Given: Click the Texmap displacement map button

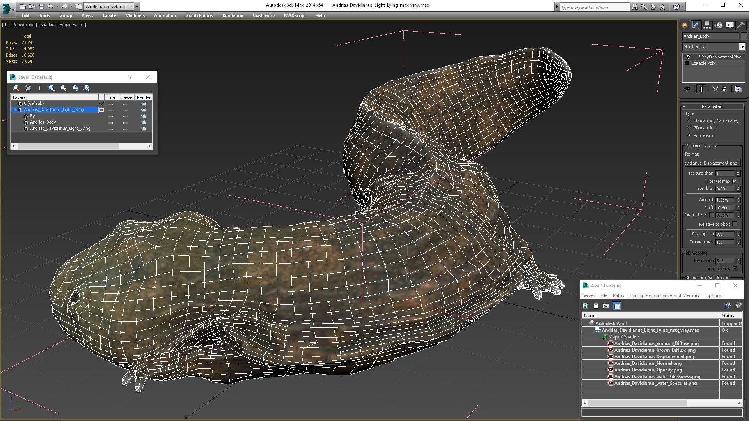Looking at the screenshot, I should pos(712,163).
